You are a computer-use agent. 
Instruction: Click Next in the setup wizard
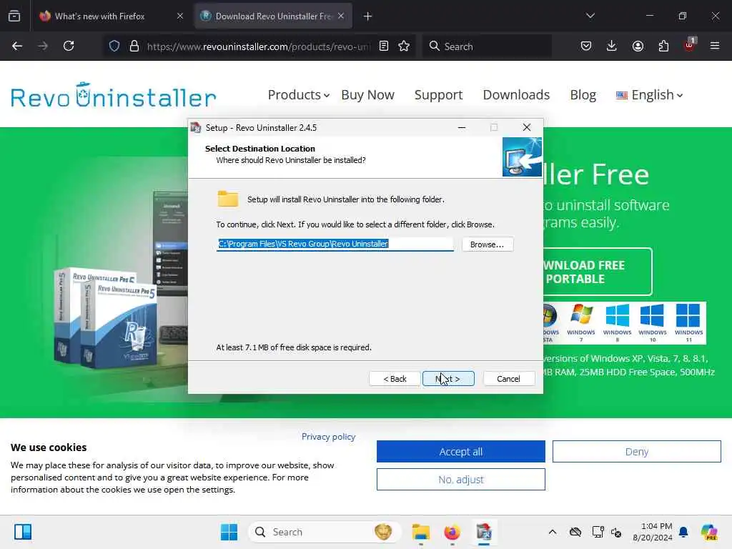[x=448, y=379]
